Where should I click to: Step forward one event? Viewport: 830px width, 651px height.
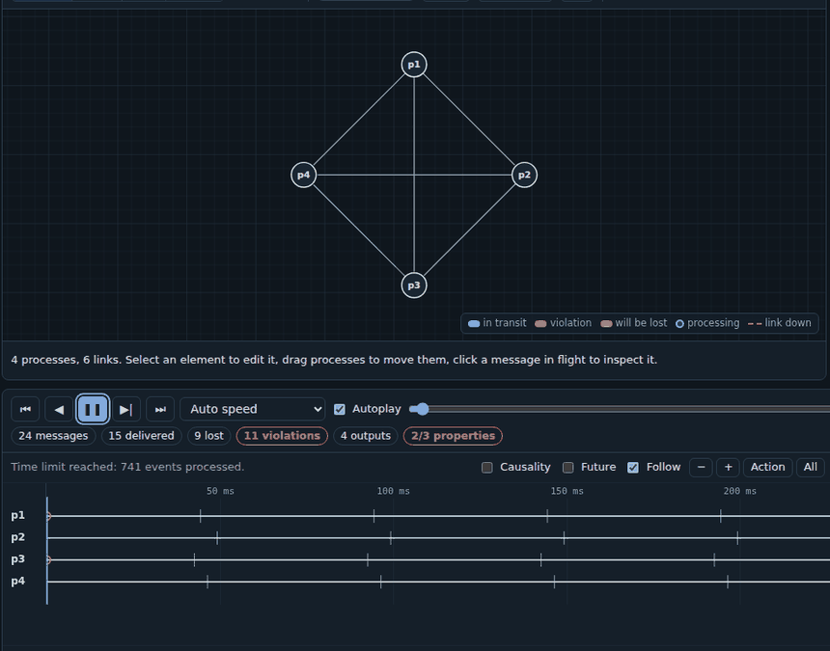(126, 409)
